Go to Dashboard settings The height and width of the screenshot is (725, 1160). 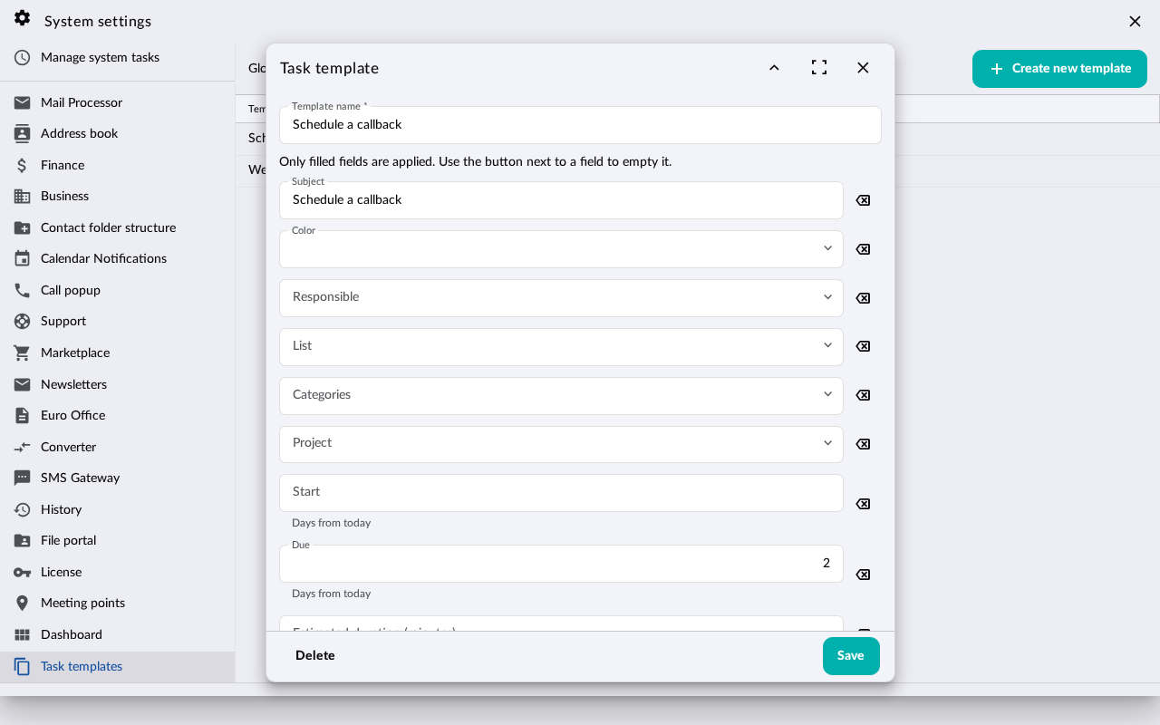tap(118, 635)
